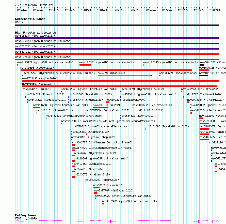This screenshot has width=226, height=224.
Task: Select the red bar under nsv5896388
Action: coord(204,124)
